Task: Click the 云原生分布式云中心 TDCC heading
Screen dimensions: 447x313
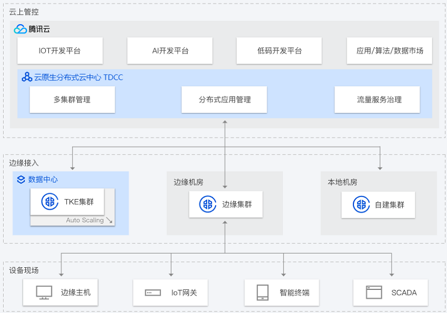Action: point(79,78)
